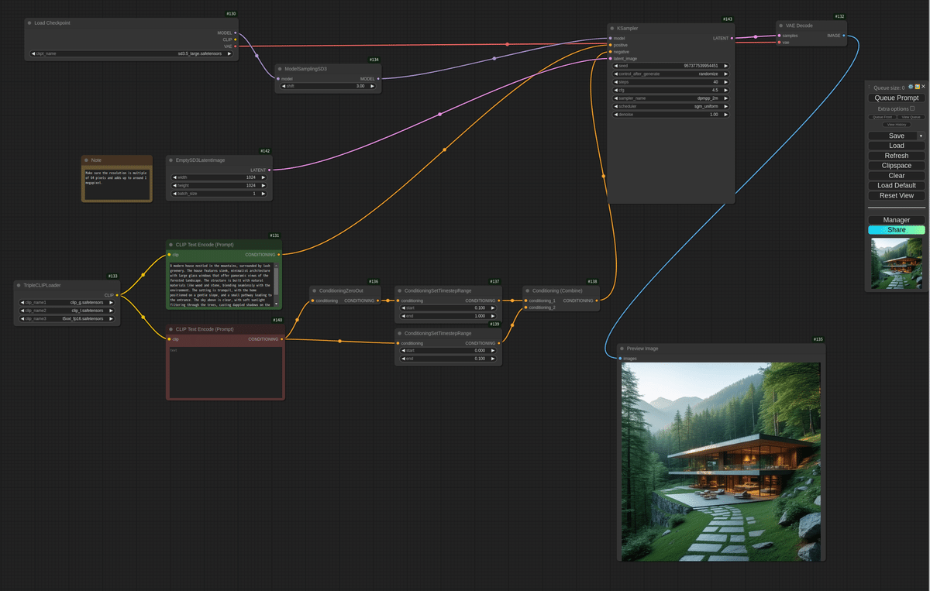Collapse the TripleCLIPLoader node
930x591 pixels.
click(17, 285)
